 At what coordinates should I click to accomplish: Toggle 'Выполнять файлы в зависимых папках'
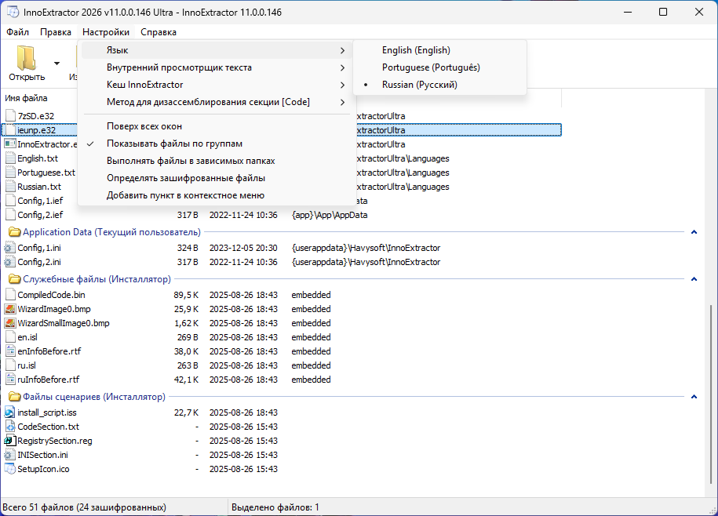[217, 161]
